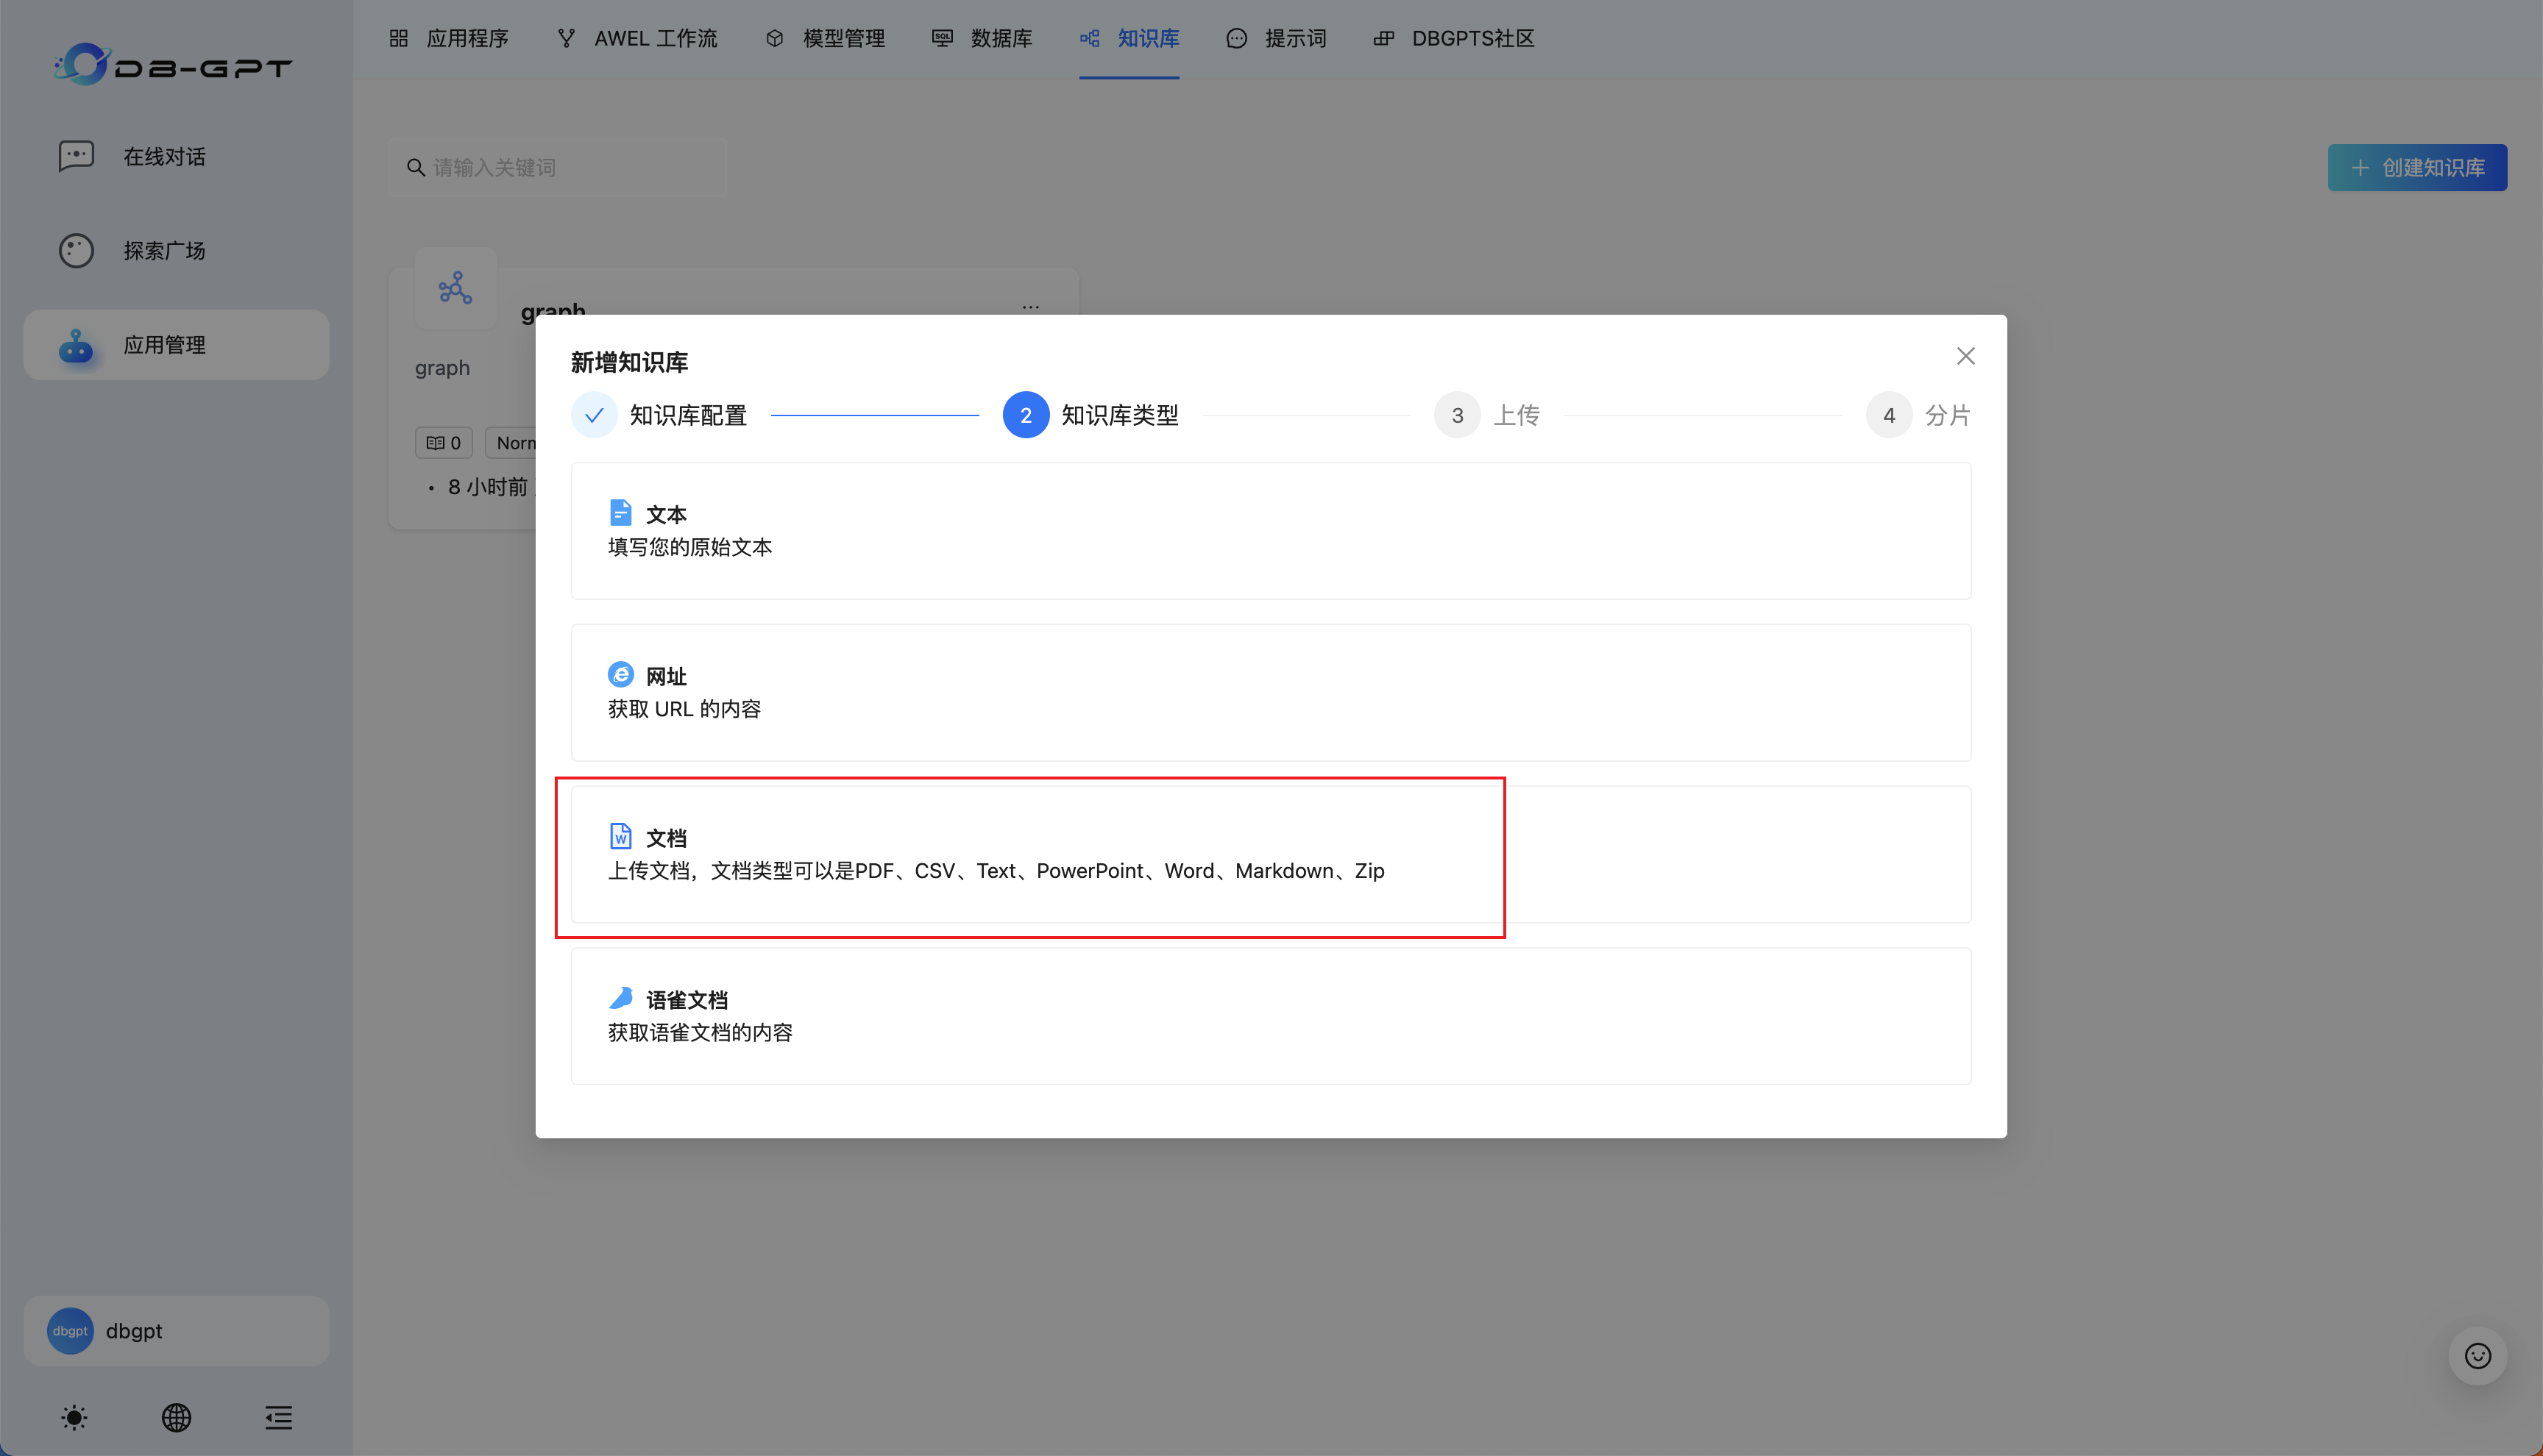The height and width of the screenshot is (1456, 2543).
Task: Select the 网址 URL type card
Action: pyautogui.click(x=1271, y=692)
